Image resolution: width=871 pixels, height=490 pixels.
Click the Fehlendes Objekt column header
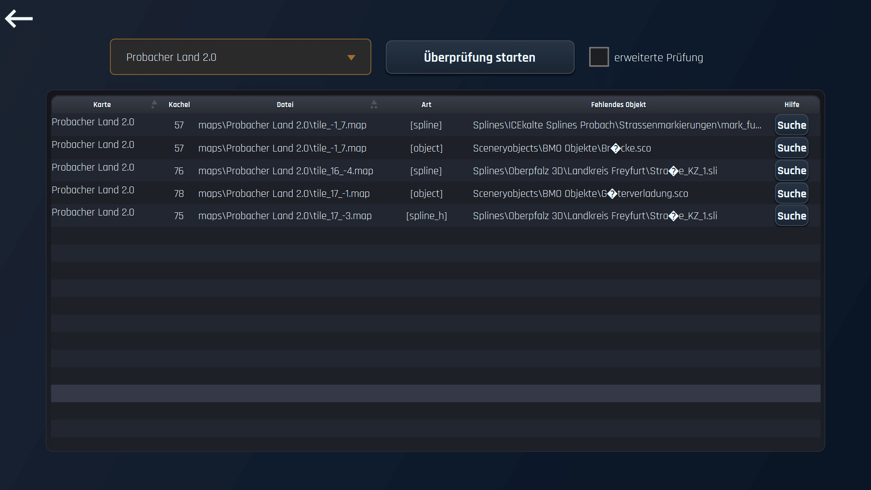click(618, 105)
